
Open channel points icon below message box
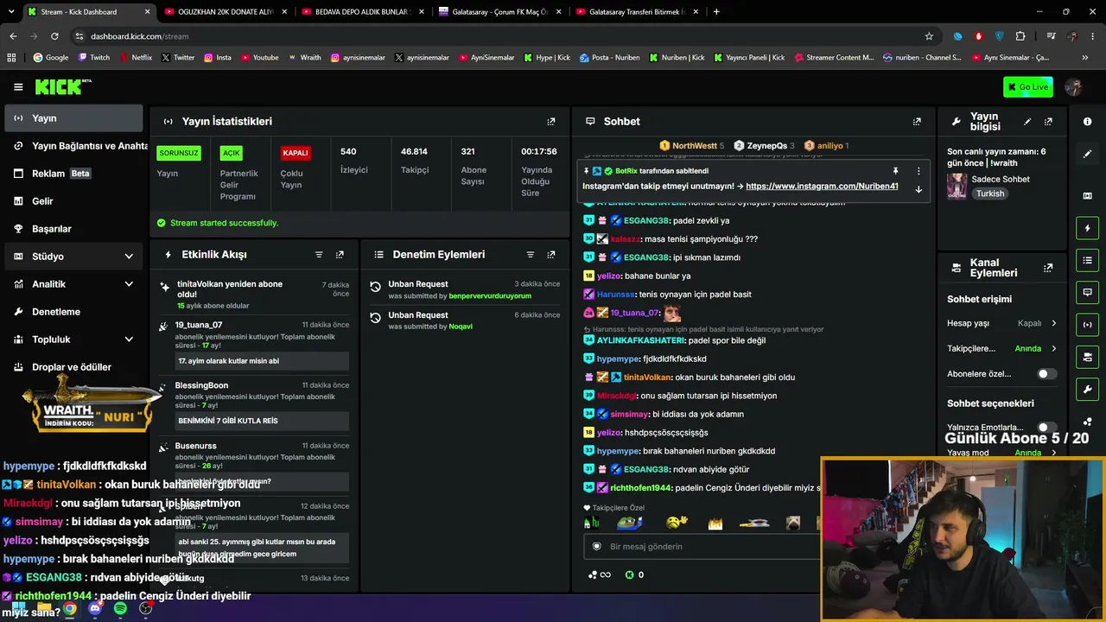click(x=599, y=574)
